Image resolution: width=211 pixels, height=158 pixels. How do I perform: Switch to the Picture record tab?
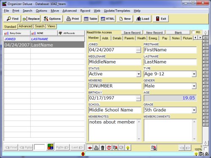click(x=187, y=38)
